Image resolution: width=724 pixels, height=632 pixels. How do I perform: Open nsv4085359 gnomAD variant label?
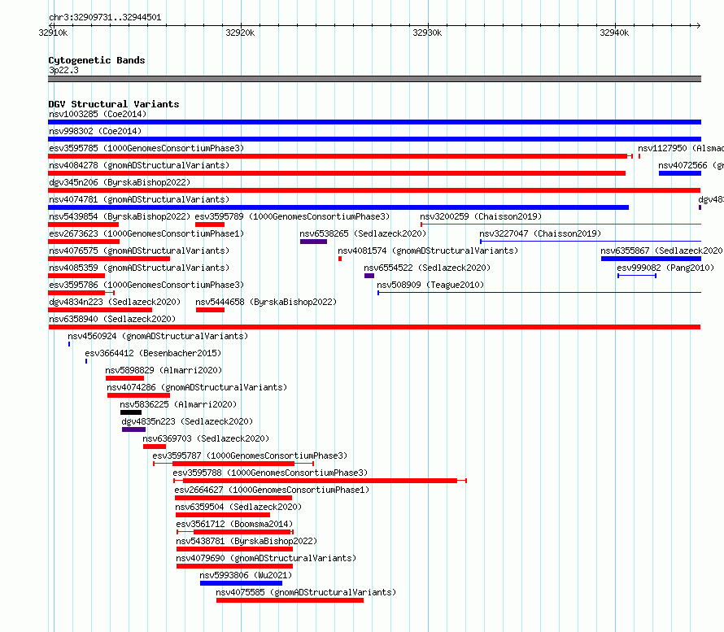point(139,268)
